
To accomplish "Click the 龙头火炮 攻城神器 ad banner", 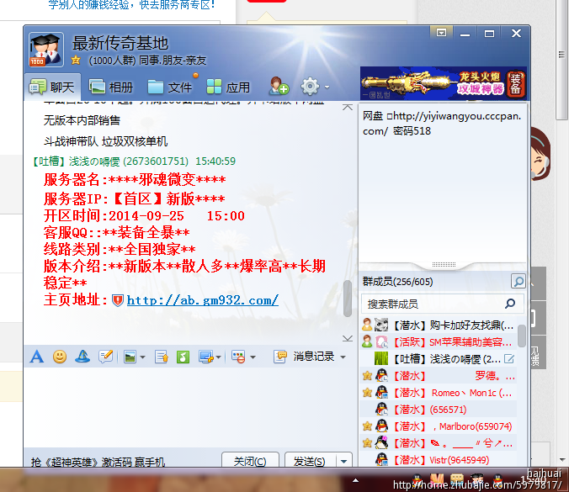I will pyautogui.click(x=444, y=83).
